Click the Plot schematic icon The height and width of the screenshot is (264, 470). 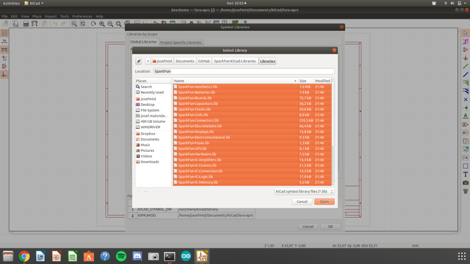coord(34,23)
